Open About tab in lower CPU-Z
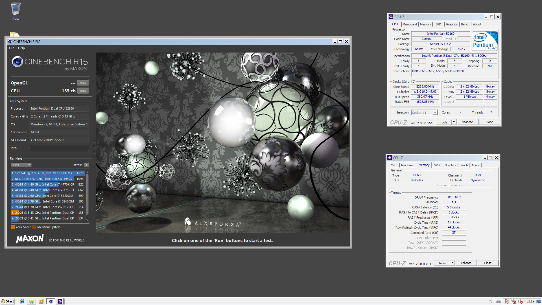The height and width of the screenshot is (305, 542). [x=476, y=165]
